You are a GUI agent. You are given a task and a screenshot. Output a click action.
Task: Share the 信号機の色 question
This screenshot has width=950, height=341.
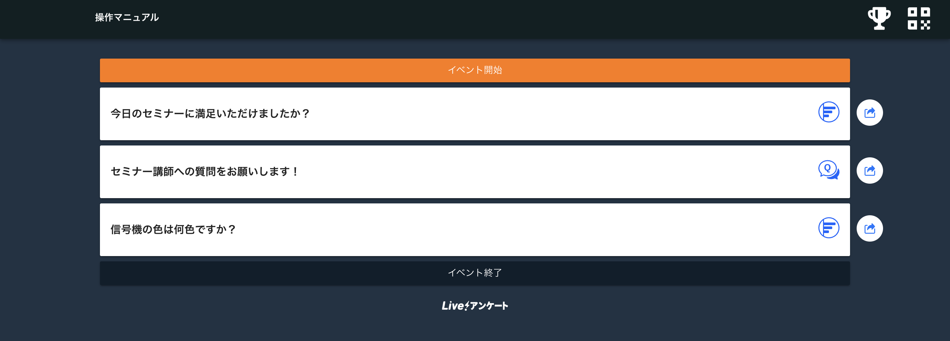(x=870, y=228)
